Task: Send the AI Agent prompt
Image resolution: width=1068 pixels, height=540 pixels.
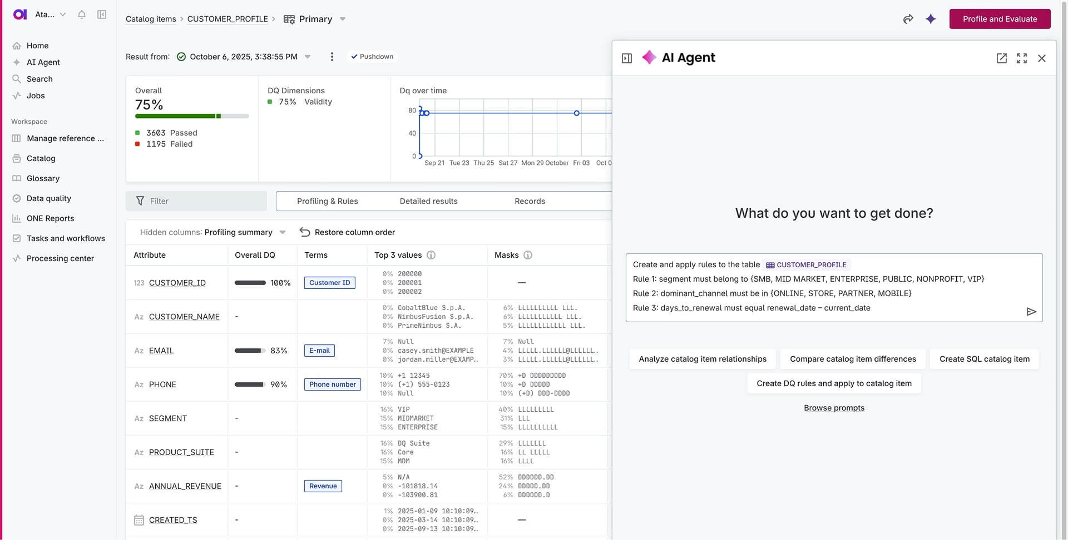Action: coord(1031,312)
